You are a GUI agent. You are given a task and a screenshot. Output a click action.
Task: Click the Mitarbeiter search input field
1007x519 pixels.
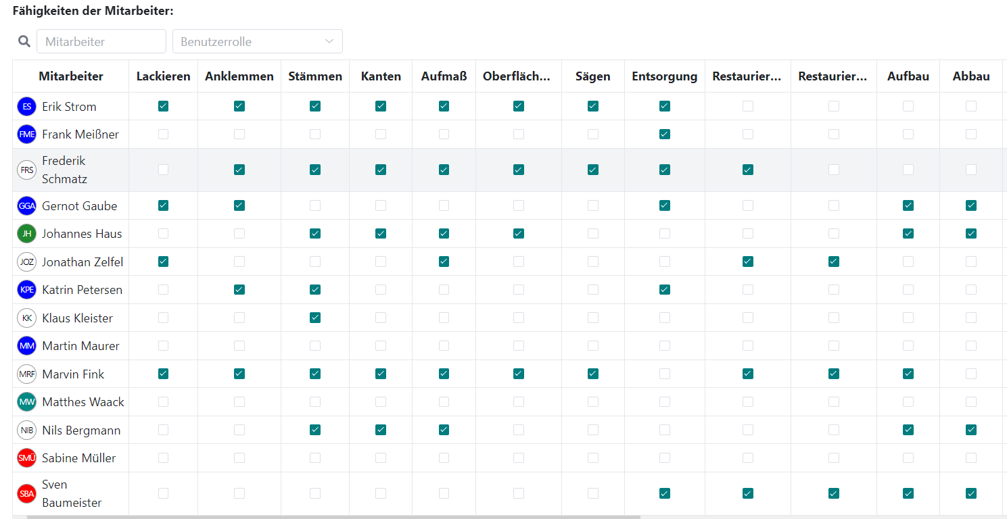click(101, 41)
